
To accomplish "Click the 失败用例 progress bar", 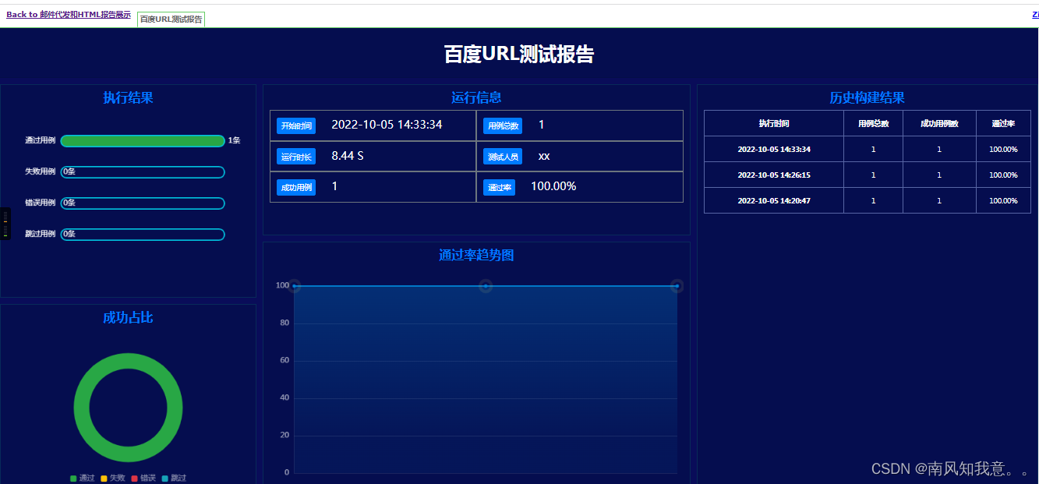I will click(x=143, y=172).
